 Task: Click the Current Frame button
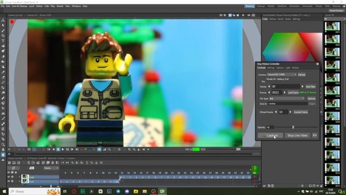(301, 112)
